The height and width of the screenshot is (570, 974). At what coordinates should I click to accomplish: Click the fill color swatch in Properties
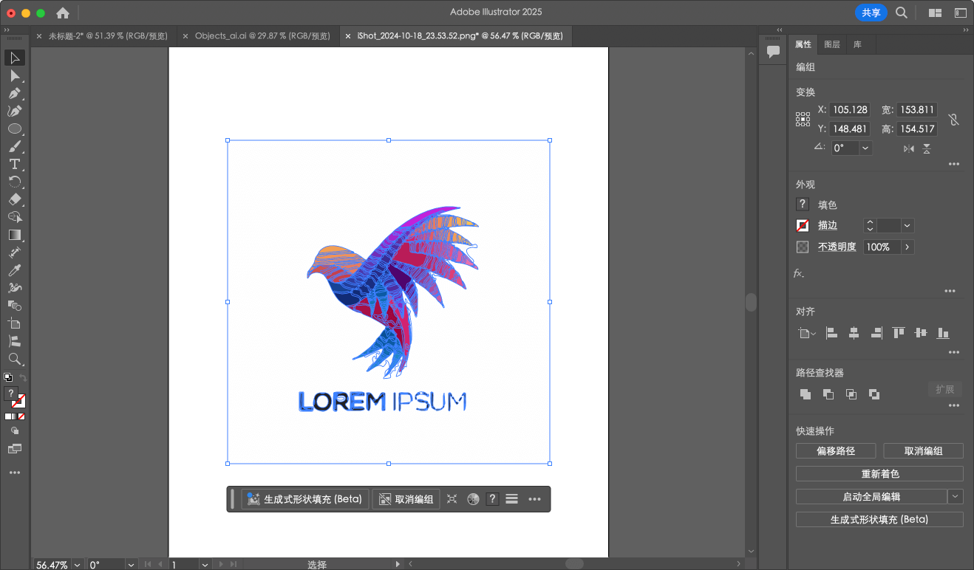(802, 204)
